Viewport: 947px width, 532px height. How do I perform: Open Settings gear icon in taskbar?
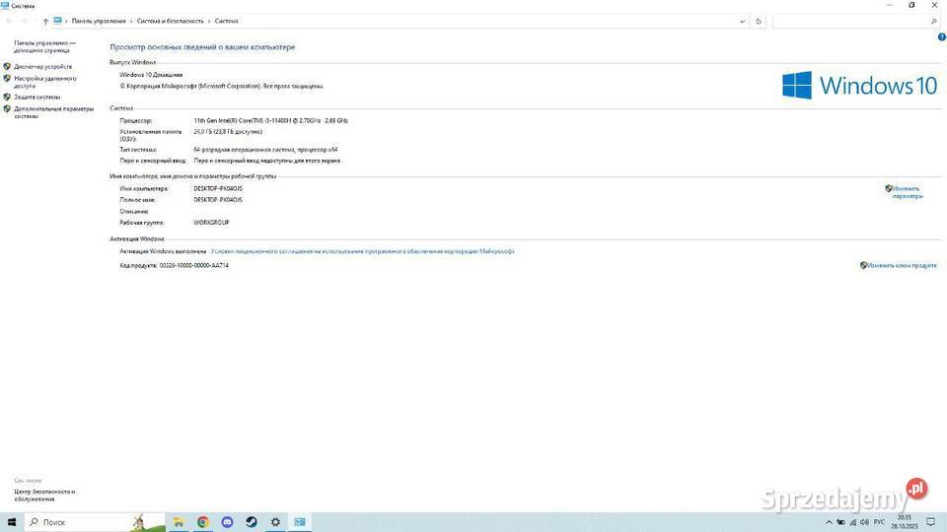click(275, 522)
